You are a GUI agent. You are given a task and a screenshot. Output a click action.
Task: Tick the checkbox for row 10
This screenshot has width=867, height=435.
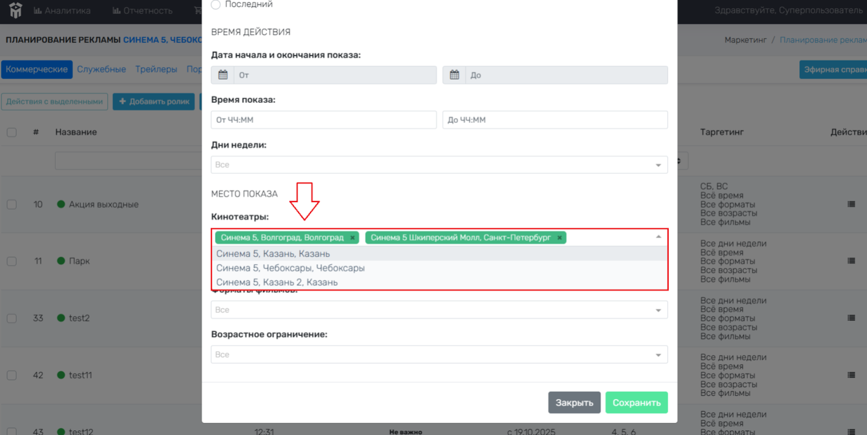coord(12,205)
